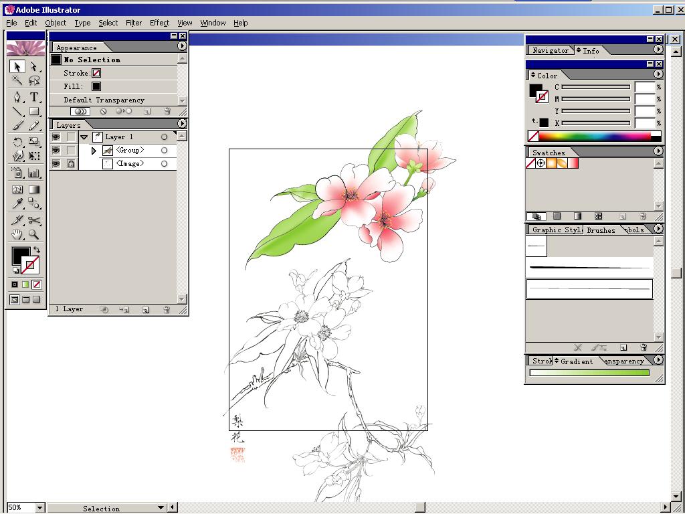Select the Scissors tool
The height and width of the screenshot is (514, 685).
(x=34, y=220)
